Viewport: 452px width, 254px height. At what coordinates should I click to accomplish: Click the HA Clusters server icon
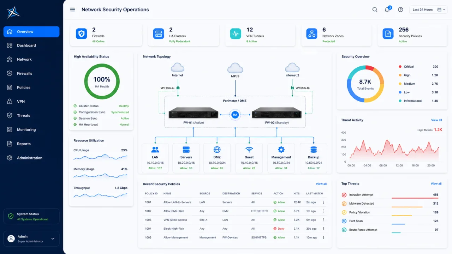(159, 34)
